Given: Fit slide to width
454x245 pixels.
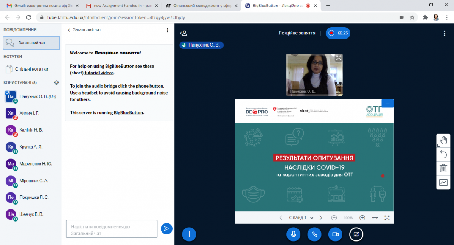Looking at the screenshot, I should (375, 218).
